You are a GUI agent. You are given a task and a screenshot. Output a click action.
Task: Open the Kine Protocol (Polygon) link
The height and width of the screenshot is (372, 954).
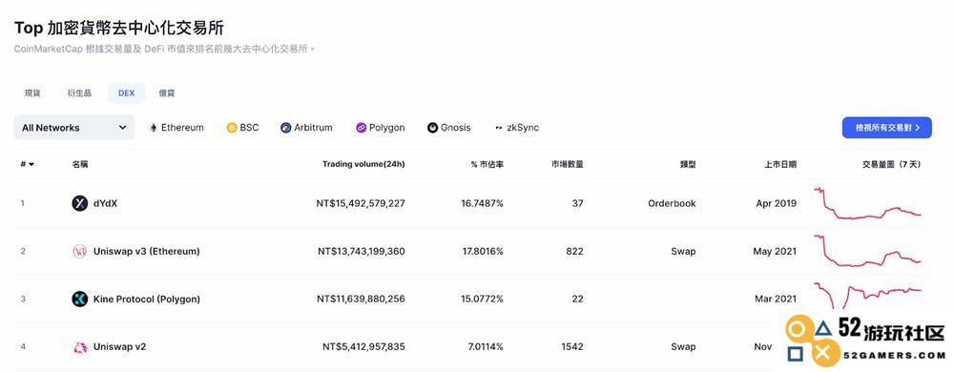[147, 300]
